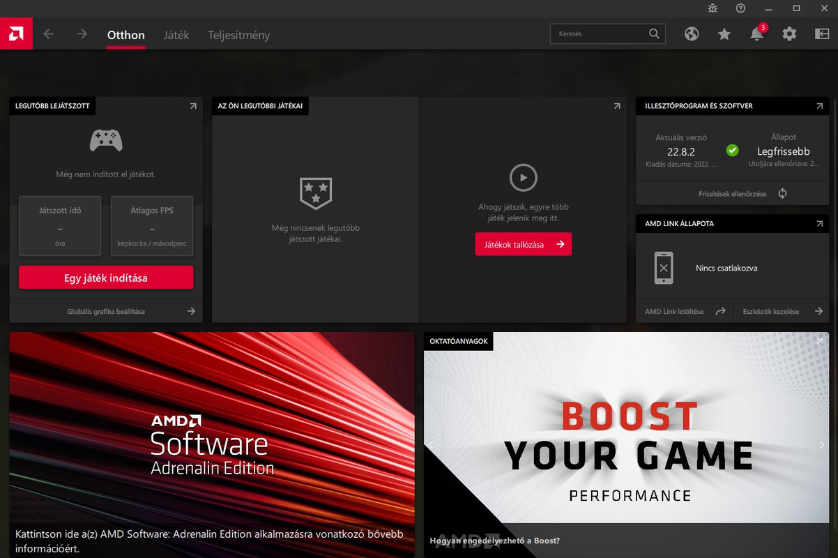Image resolution: width=838 pixels, height=558 pixels.
Task: Click the disconnected phone icon
Action: 664,268
